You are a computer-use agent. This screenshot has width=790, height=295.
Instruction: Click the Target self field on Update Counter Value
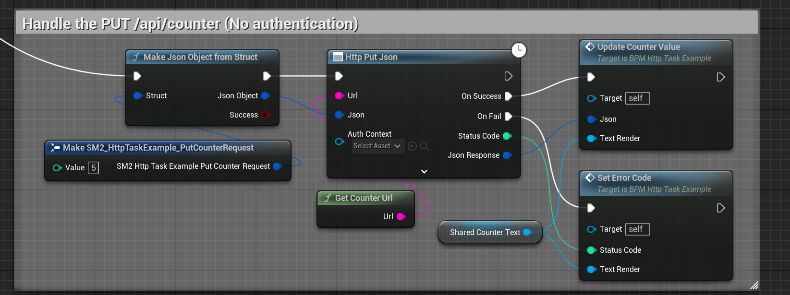pyautogui.click(x=637, y=98)
